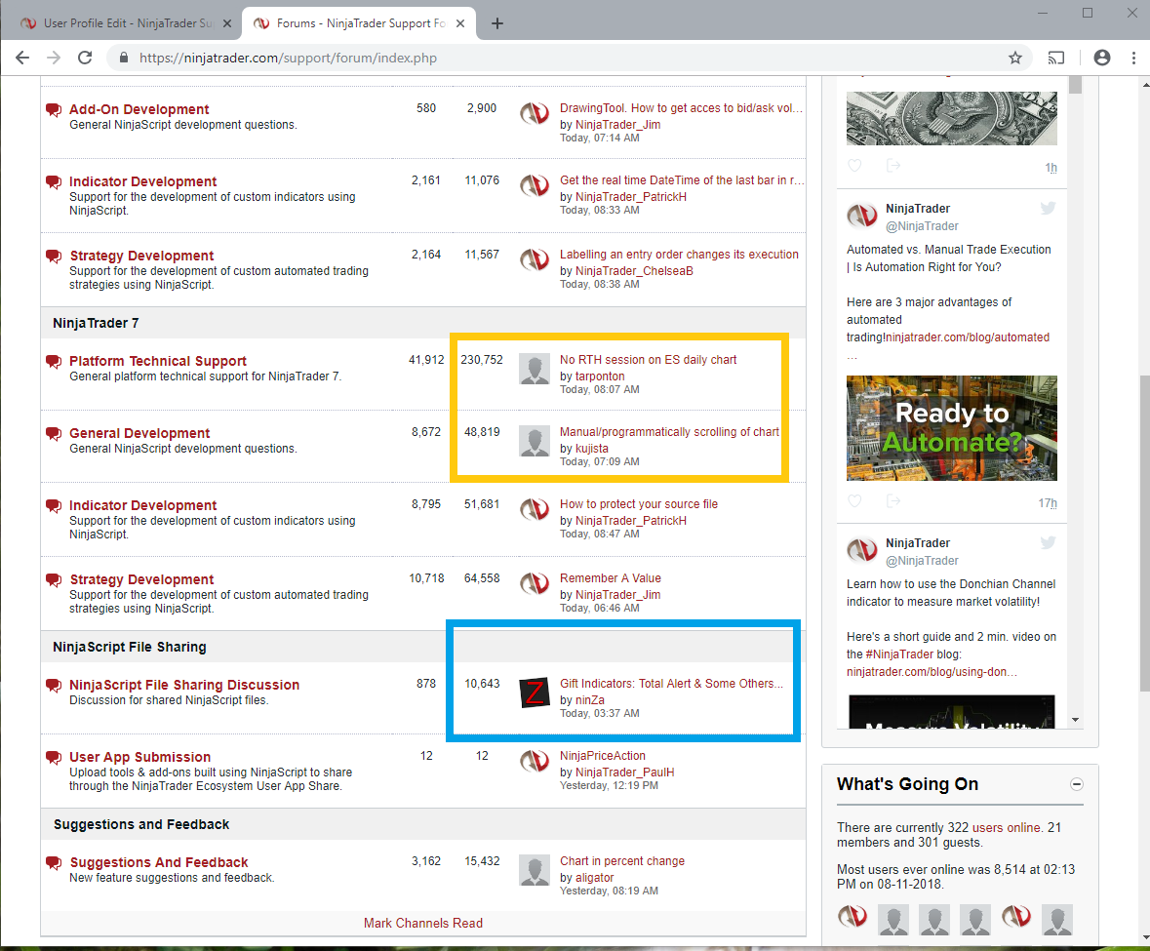This screenshot has height=951, width=1150.
Task: Open the dollar bill tweet image
Action: (951, 118)
